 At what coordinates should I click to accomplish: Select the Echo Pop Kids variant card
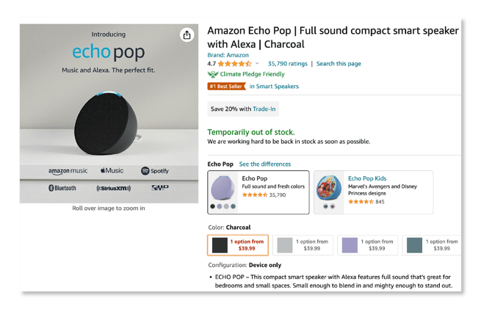click(373, 192)
